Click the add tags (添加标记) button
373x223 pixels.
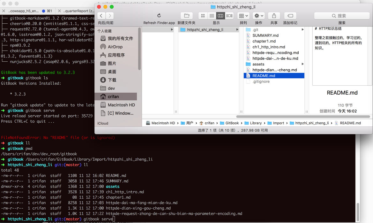click(290, 16)
